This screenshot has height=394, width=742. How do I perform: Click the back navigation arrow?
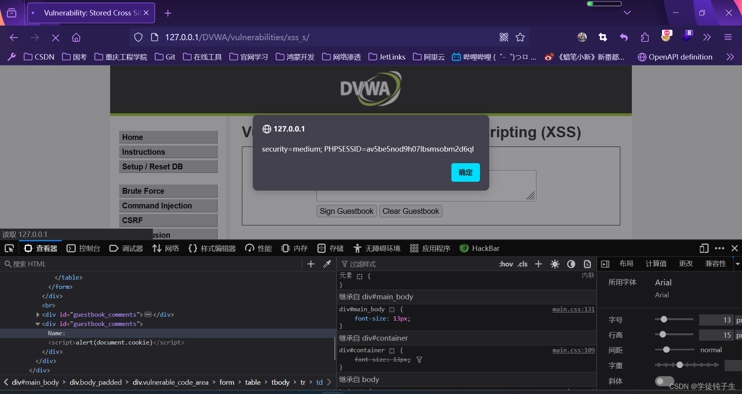point(14,38)
